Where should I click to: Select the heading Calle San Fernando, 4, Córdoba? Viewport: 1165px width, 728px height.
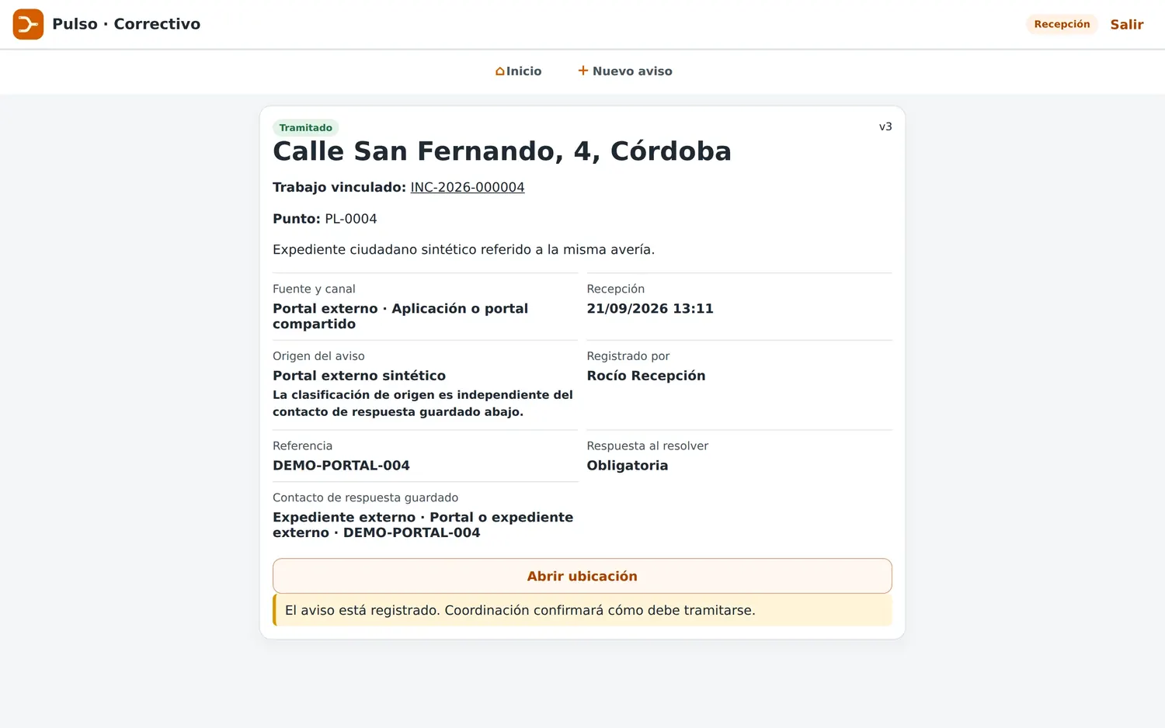point(502,151)
